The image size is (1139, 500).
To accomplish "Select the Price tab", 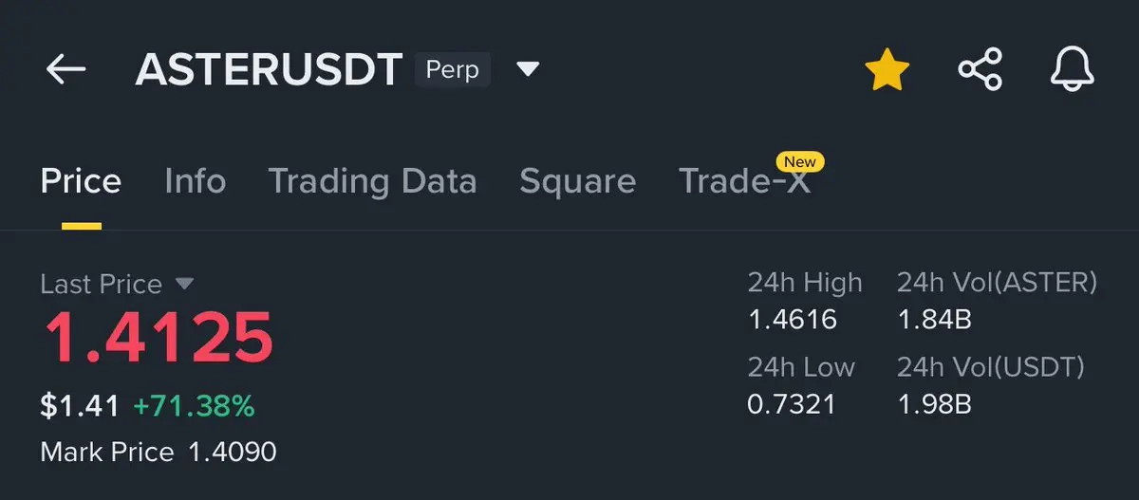I will click(x=81, y=180).
